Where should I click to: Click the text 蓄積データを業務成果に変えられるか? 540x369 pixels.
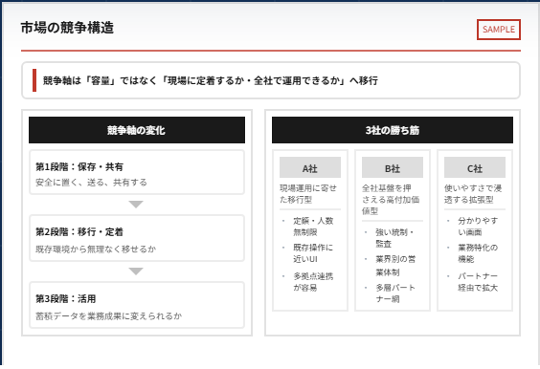coord(108,315)
